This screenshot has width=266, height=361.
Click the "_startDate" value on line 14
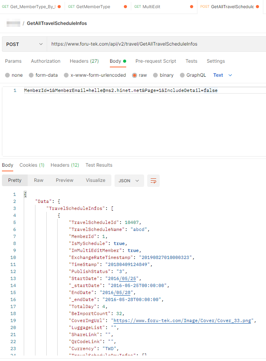tap(137, 285)
